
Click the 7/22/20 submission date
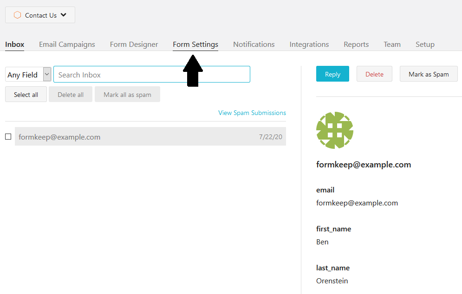tap(271, 137)
